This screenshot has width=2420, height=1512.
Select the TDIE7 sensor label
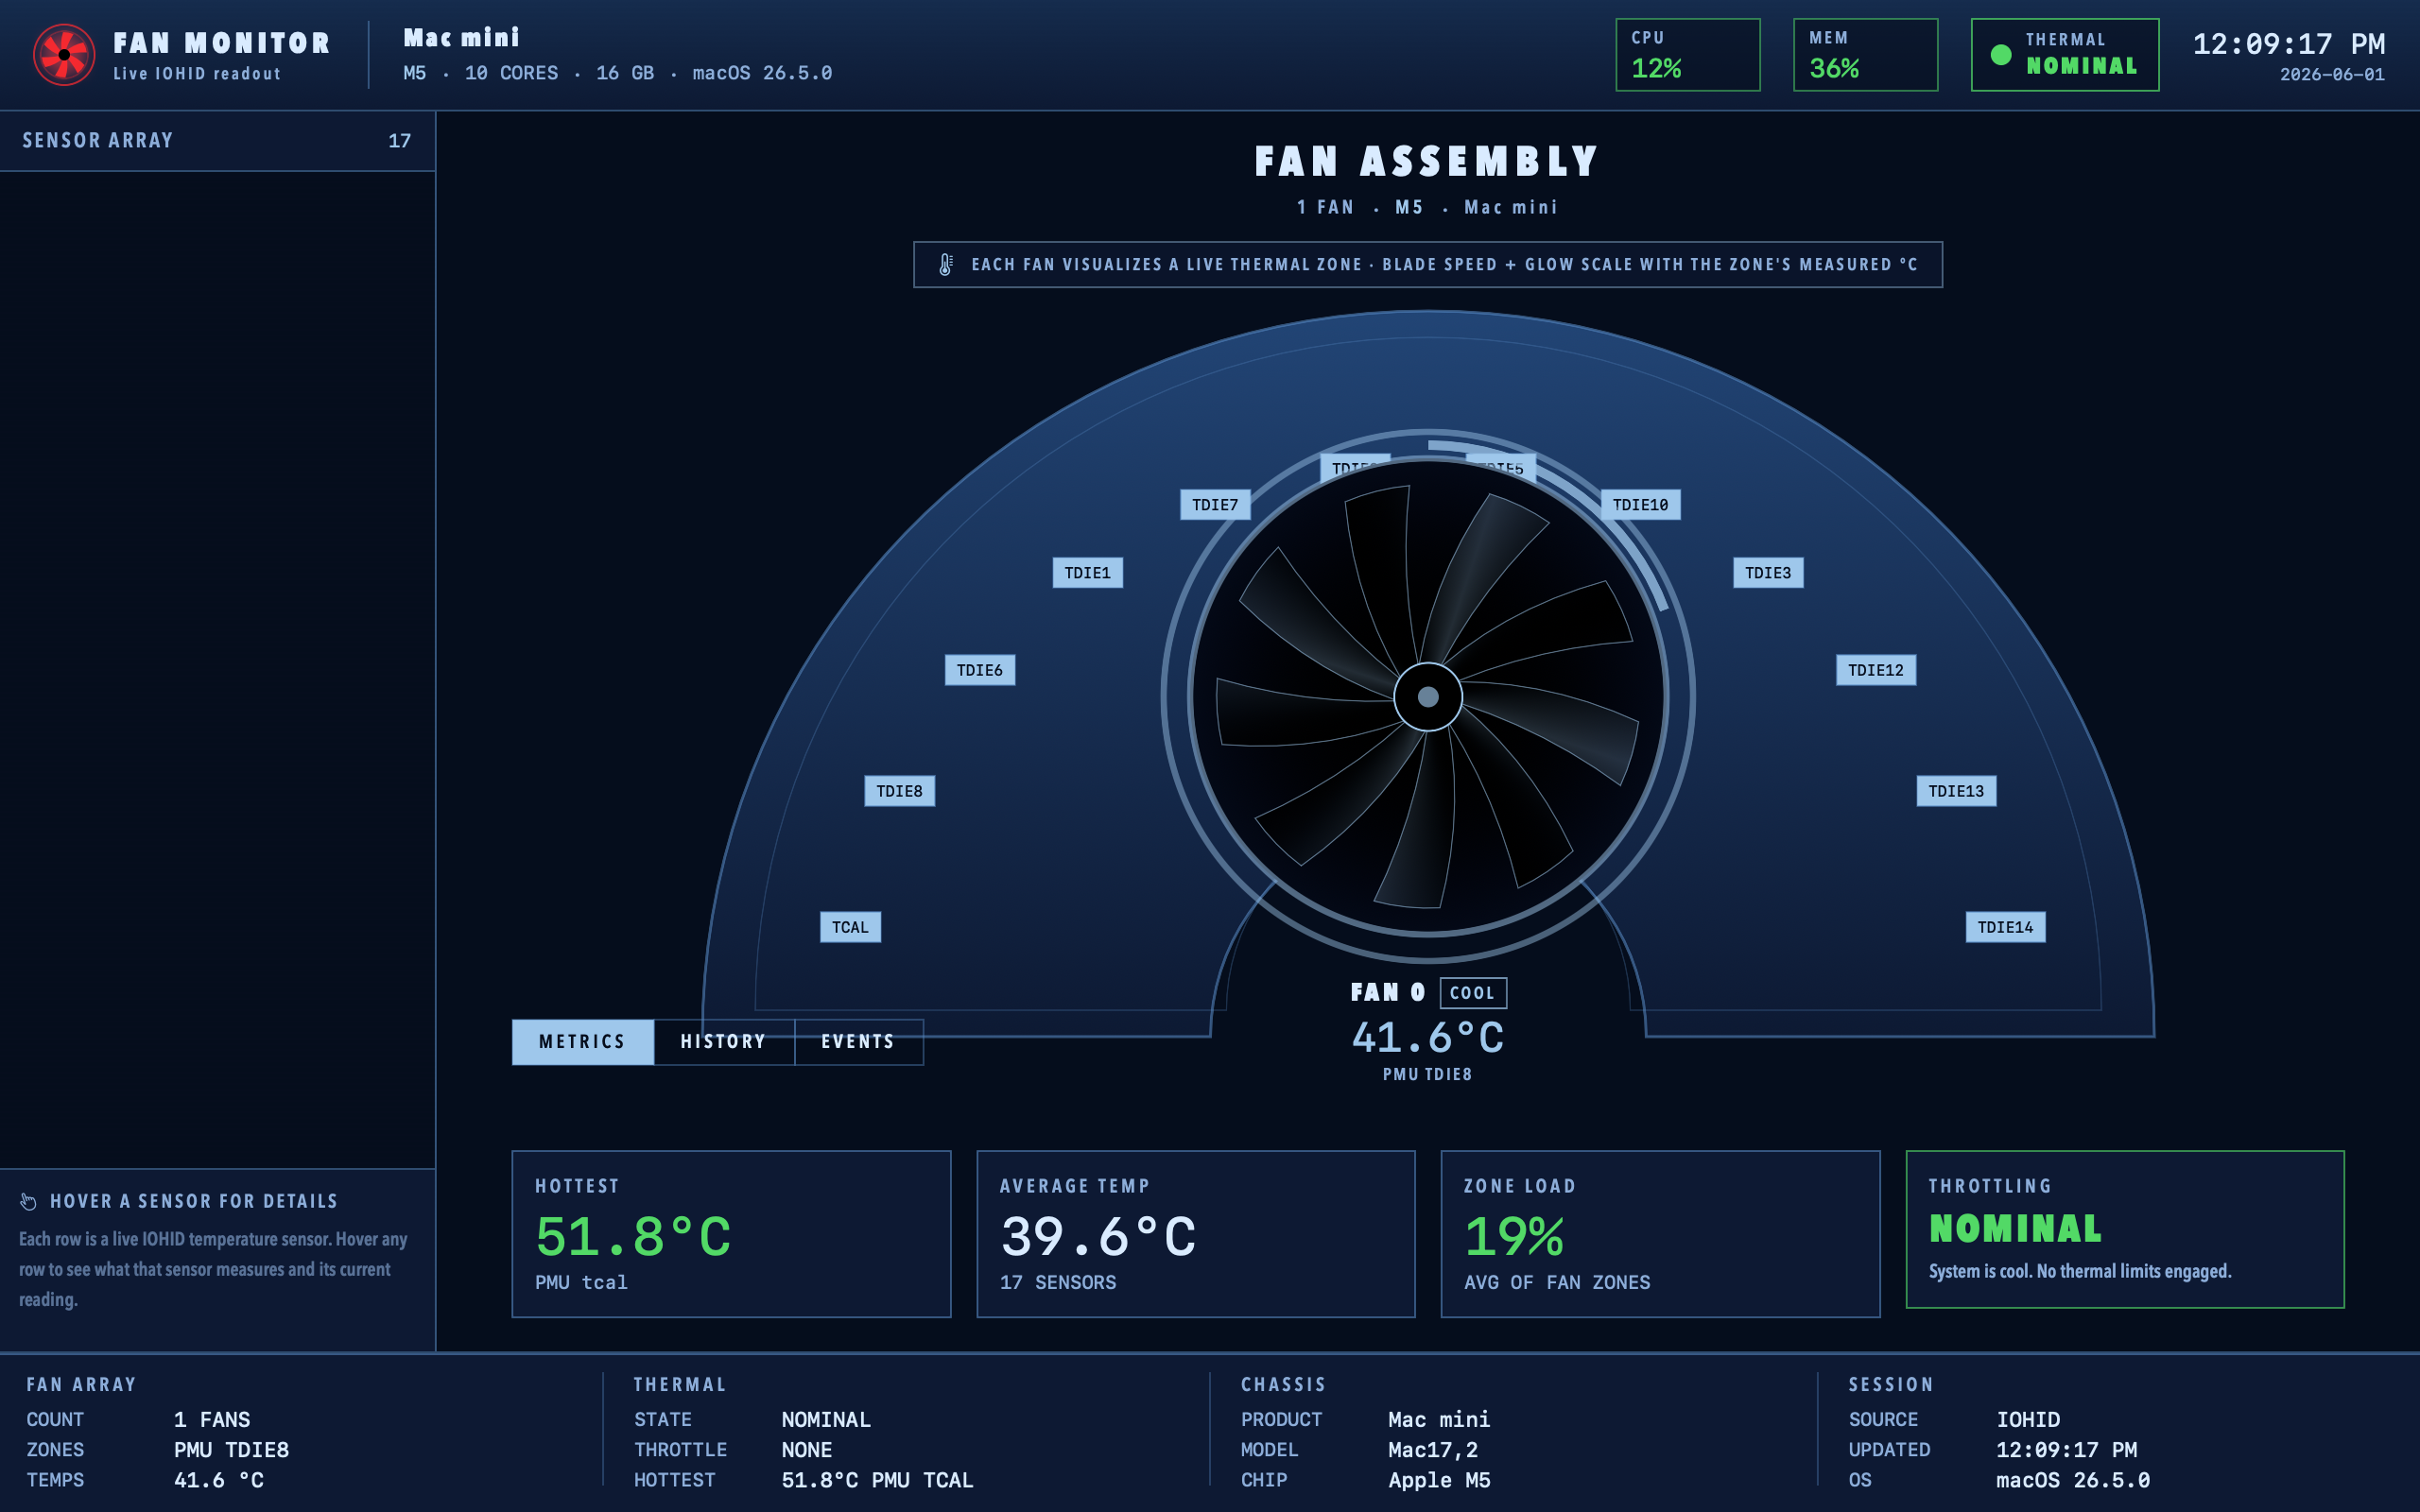click(1215, 505)
